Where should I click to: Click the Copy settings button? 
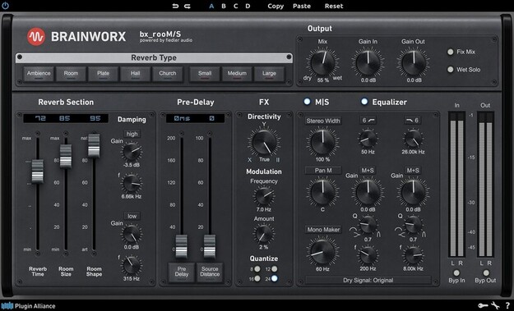click(x=276, y=6)
